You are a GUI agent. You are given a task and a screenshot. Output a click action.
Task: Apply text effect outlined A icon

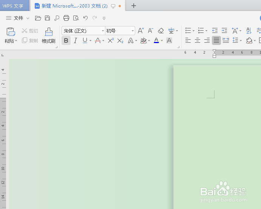click(131, 40)
